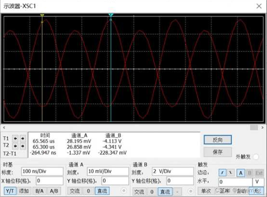This screenshot has width=267, height=197.
Task: Click the 反向 (reverse) button
Action: coord(218,140)
